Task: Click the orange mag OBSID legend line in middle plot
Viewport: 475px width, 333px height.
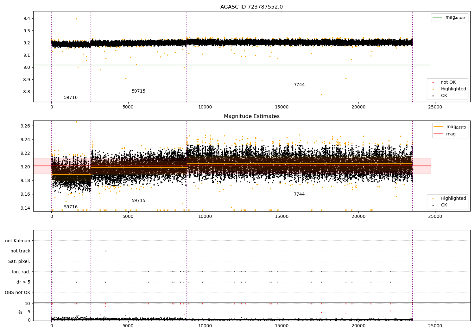Action: tap(439, 127)
